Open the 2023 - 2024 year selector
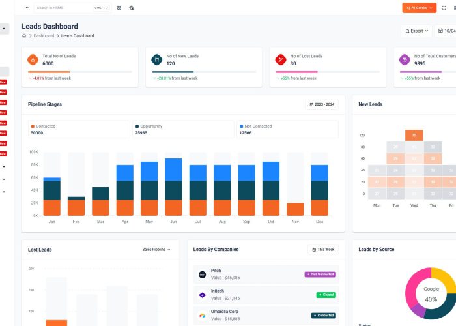This screenshot has width=456, height=326. pyautogui.click(x=322, y=104)
